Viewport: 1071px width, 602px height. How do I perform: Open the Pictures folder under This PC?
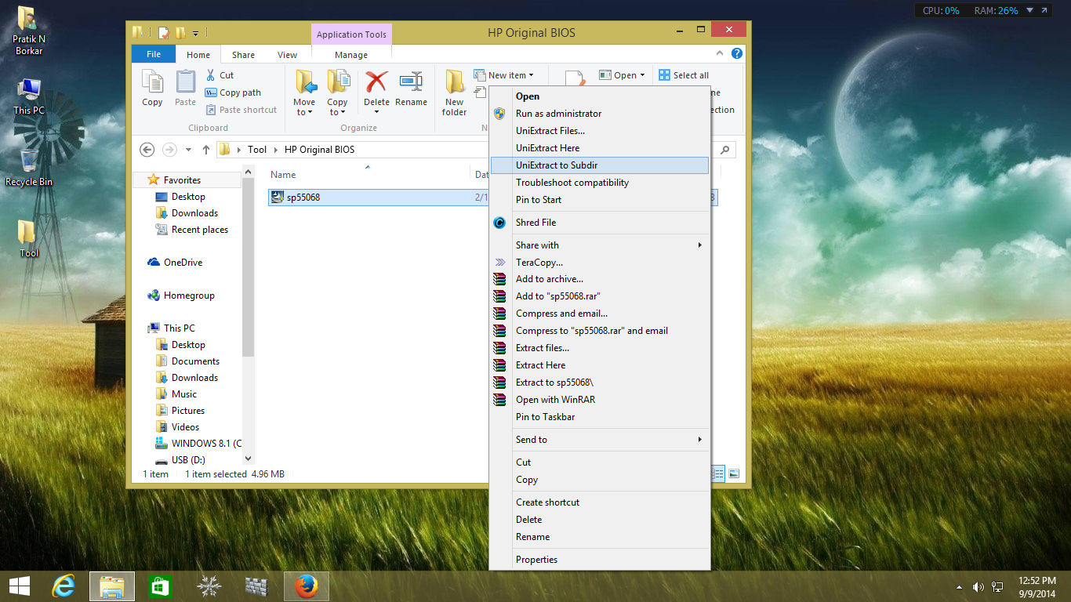tap(180, 411)
